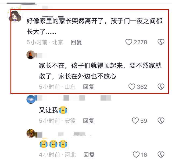Like the Anhui comment with 59 likes

point(135,120)
